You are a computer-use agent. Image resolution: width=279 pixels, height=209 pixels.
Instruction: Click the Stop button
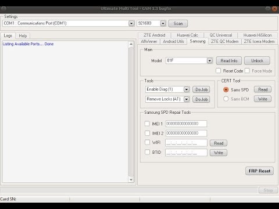click(268, 190)
